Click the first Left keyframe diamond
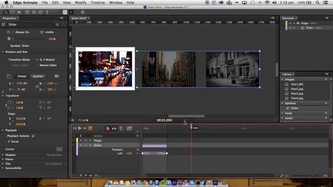Viewport: 333px width, 187px height. 143,153
